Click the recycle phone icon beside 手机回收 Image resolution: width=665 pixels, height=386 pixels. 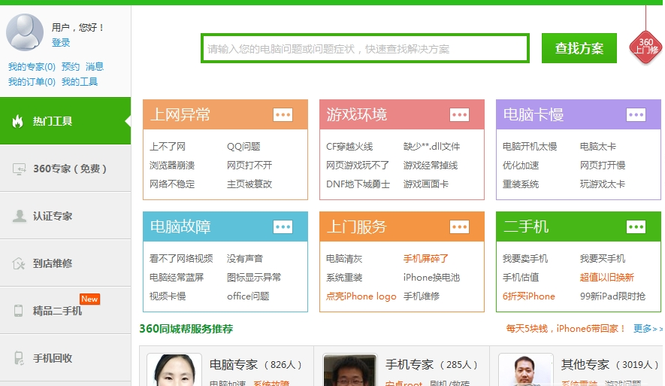[x=19, y=358]
